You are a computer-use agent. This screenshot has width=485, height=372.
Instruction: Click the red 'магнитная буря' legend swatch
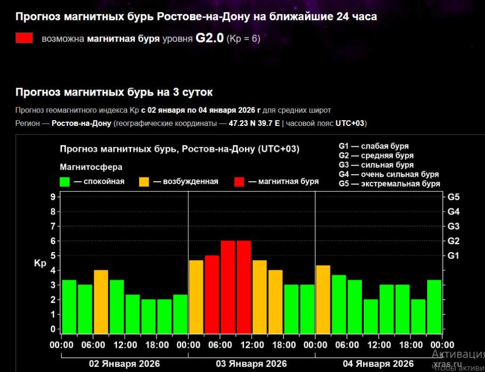pos(239,182)
